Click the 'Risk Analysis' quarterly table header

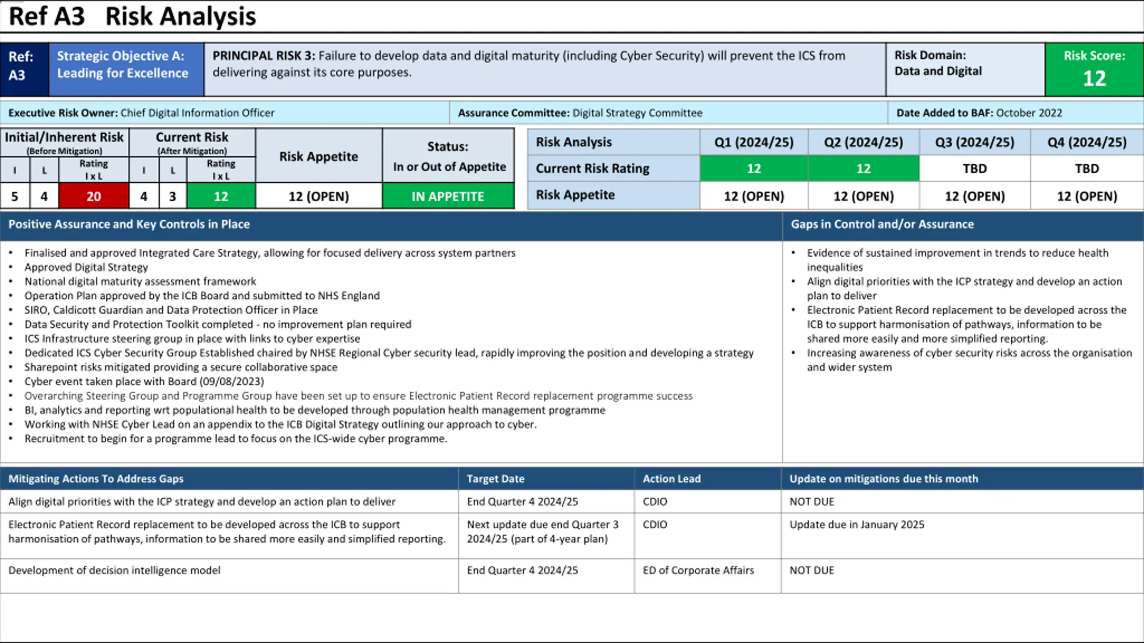[x=614, y=142]
